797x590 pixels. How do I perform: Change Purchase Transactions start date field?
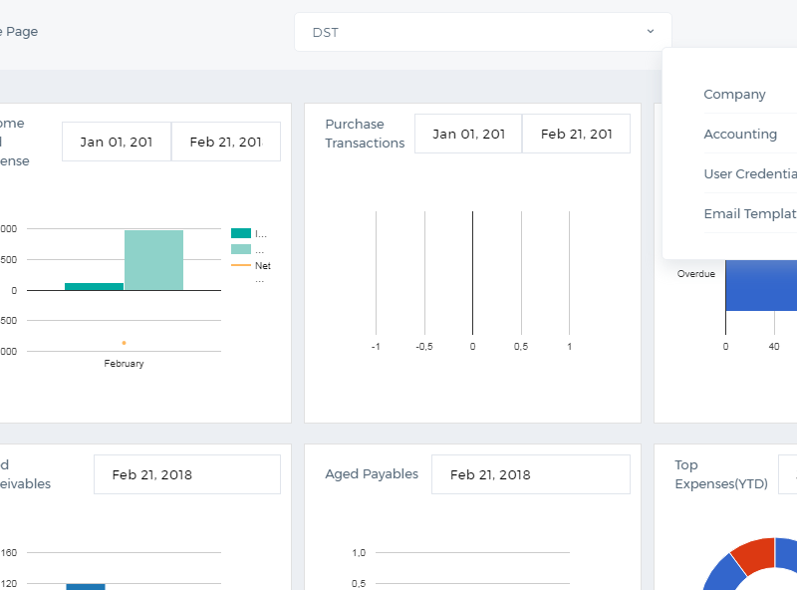coord(468,134)
